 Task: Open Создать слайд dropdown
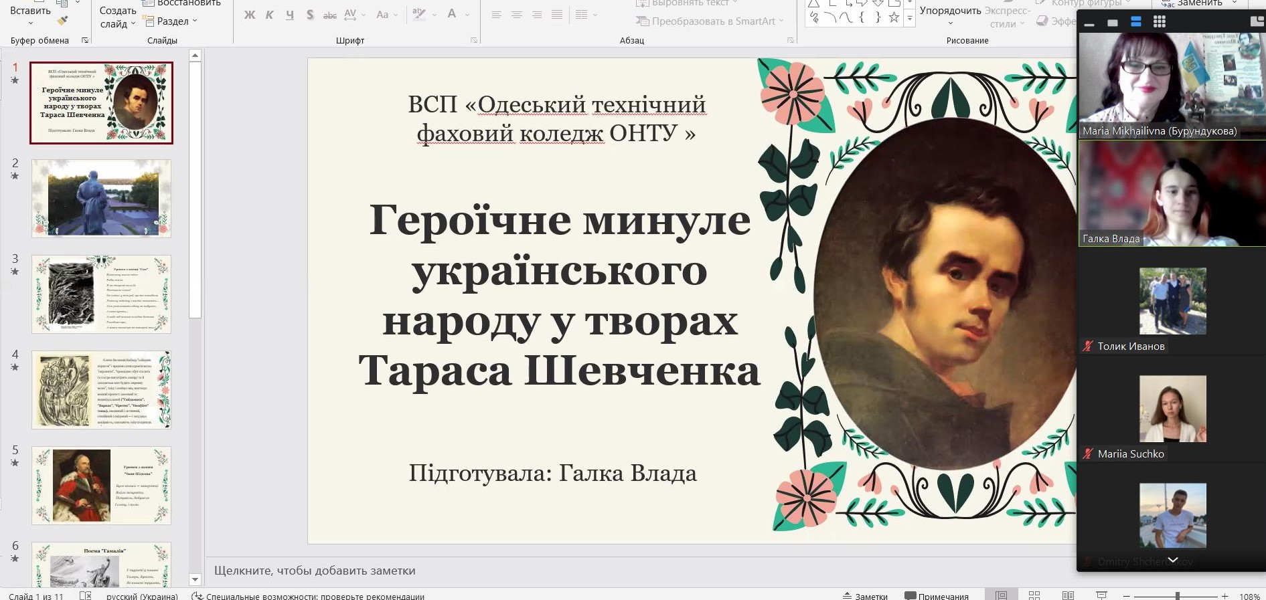(x=118, y=17)
